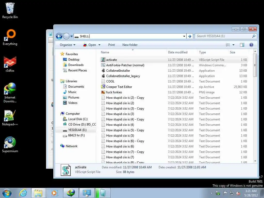Click the Internet Download Manager taskbar icon
Image resolution: width=264 pixels, height=198 pixels.
tap(71, 193)
